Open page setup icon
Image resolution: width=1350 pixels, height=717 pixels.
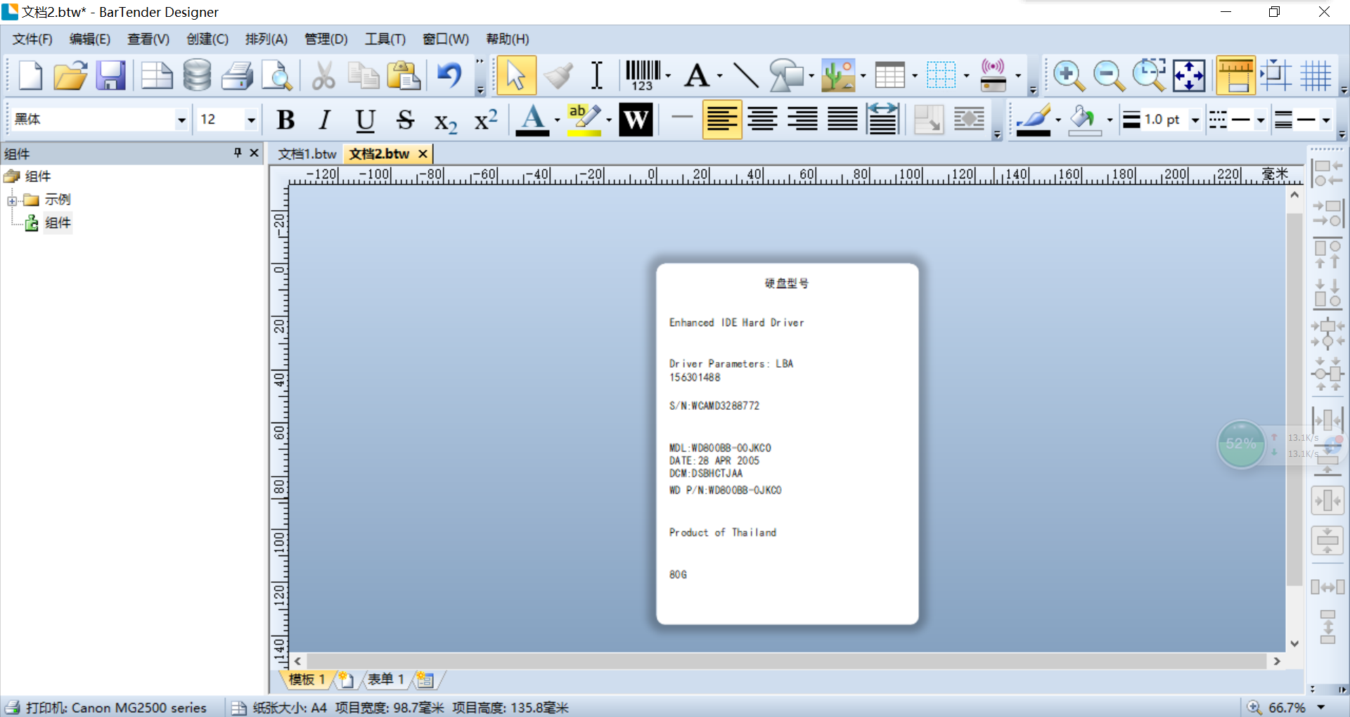(156, 75)
